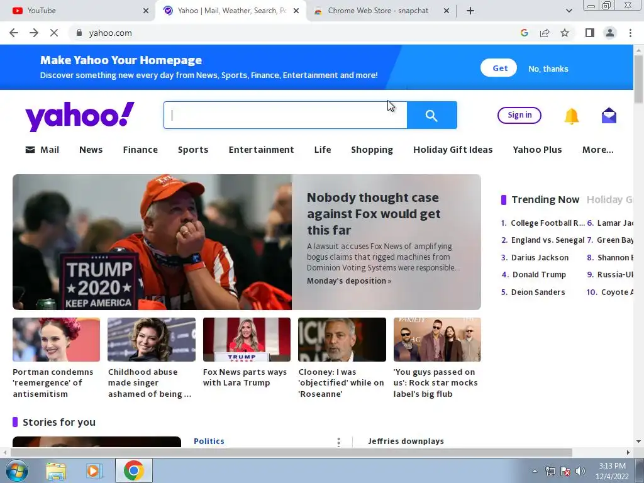Show hidden system tray icons

pos(535,471)
